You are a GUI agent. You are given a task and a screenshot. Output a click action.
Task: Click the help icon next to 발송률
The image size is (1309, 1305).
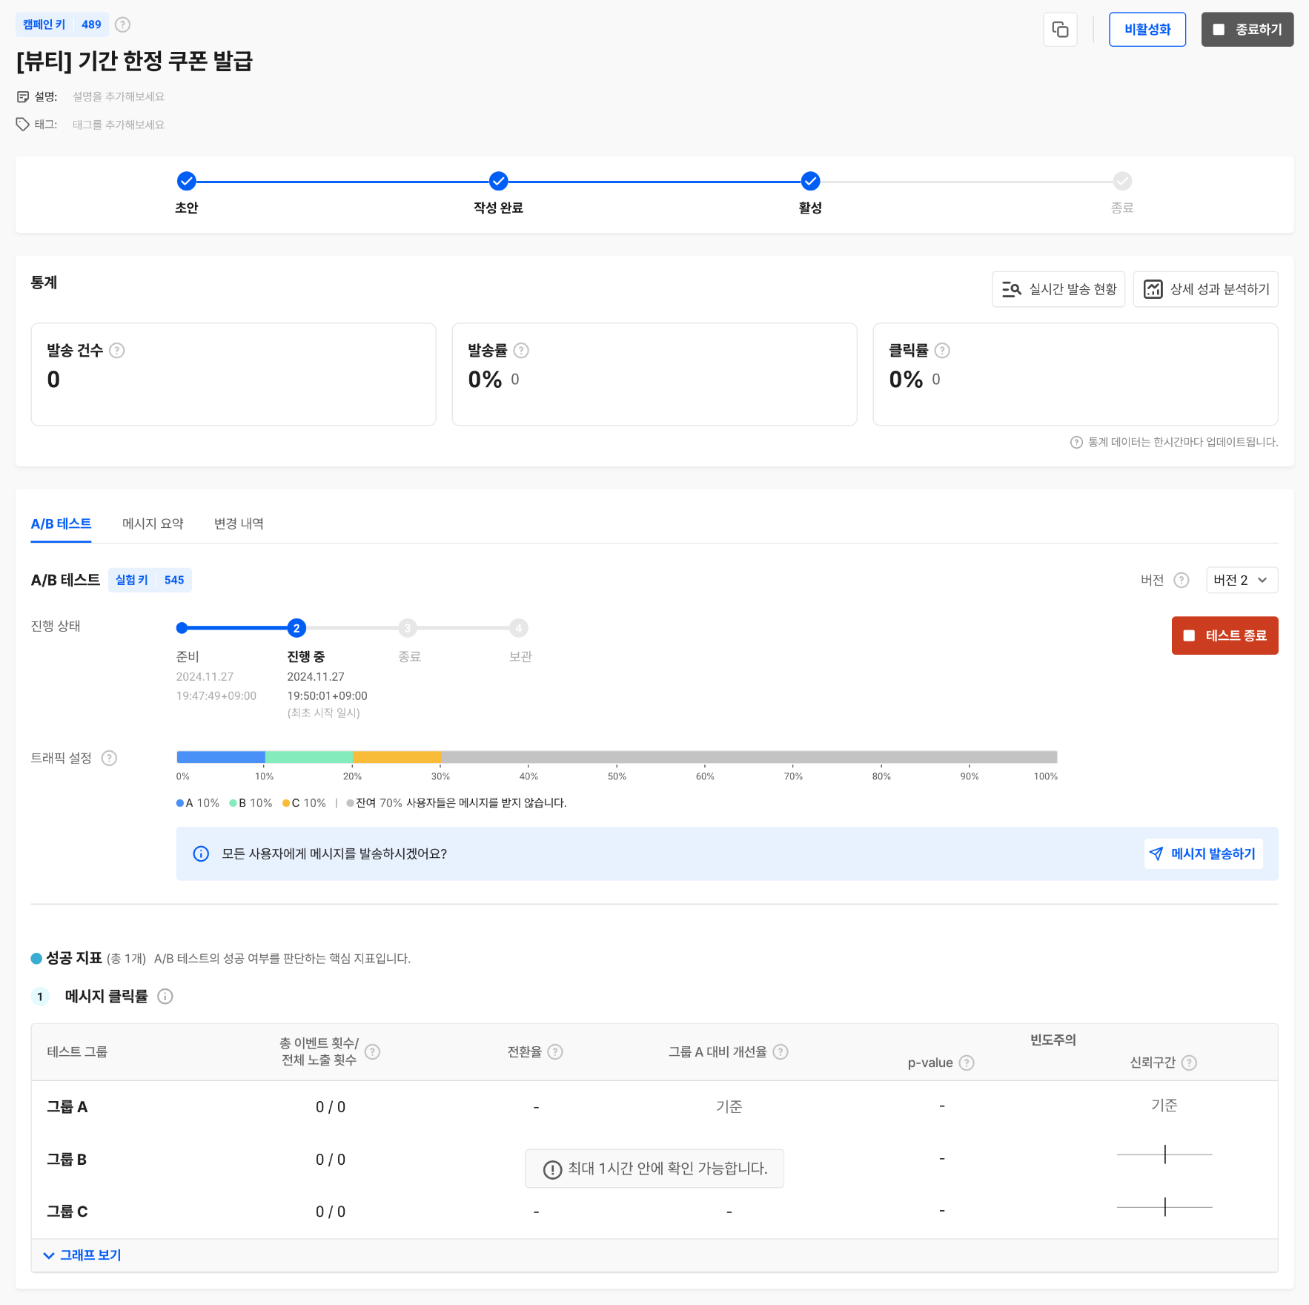click(521, 351)
